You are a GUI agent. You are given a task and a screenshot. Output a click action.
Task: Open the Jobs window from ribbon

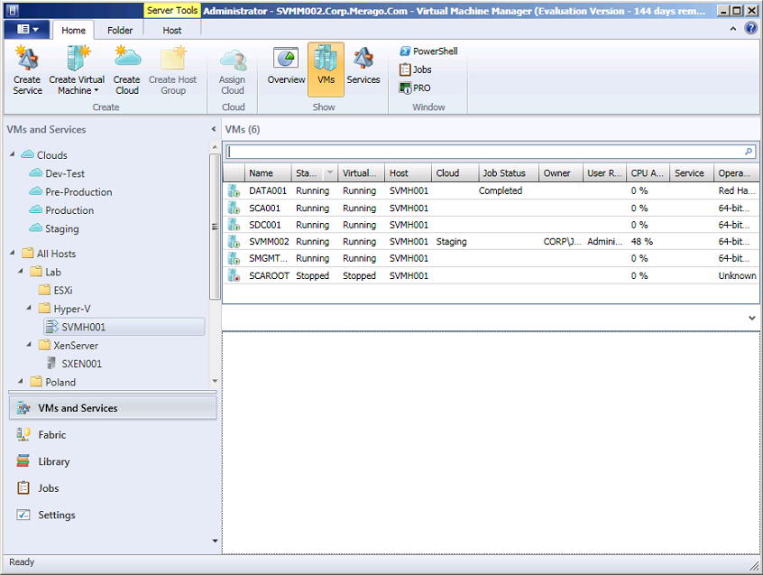pos(416,70)
